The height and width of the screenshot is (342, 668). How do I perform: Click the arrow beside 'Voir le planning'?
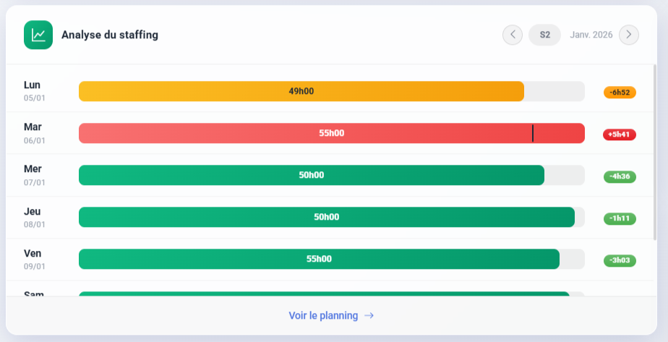[x=369, y=315]
